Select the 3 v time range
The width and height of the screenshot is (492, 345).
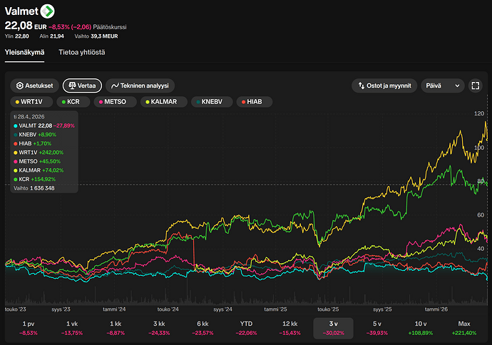pyautogui.click(x=334, y=328)
